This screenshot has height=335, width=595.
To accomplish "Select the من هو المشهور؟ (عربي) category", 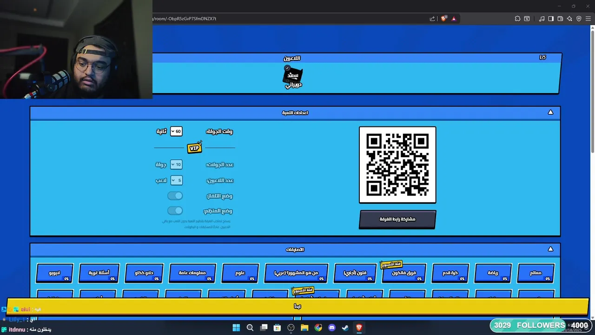I will click(x=297, y=273).
